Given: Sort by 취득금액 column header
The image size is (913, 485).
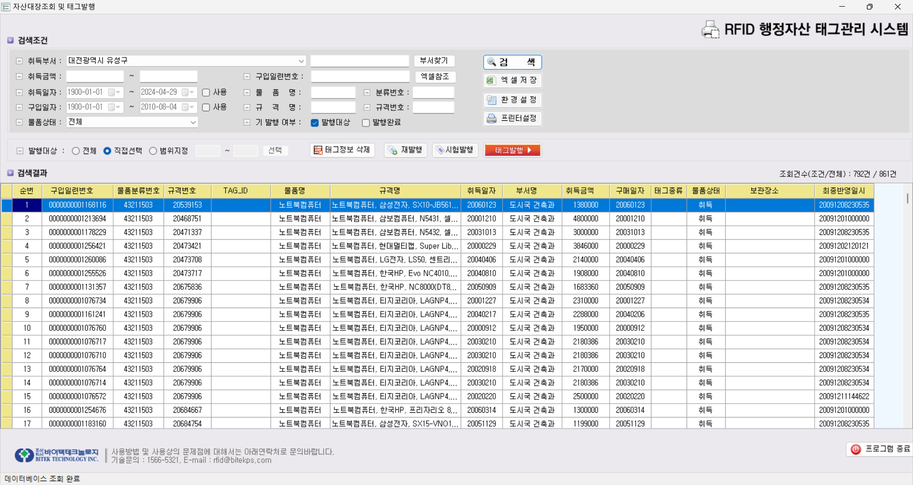Looking at the screenshot, I should point(585,191).
